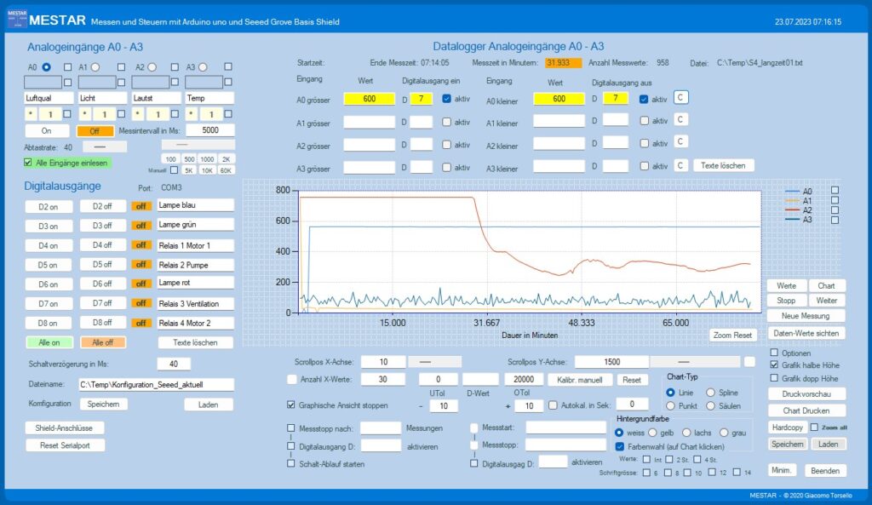The width and height of the screenshot is (872, 505).
Task: Click the MESTAR application logo icon
Action: coord(15,20)
